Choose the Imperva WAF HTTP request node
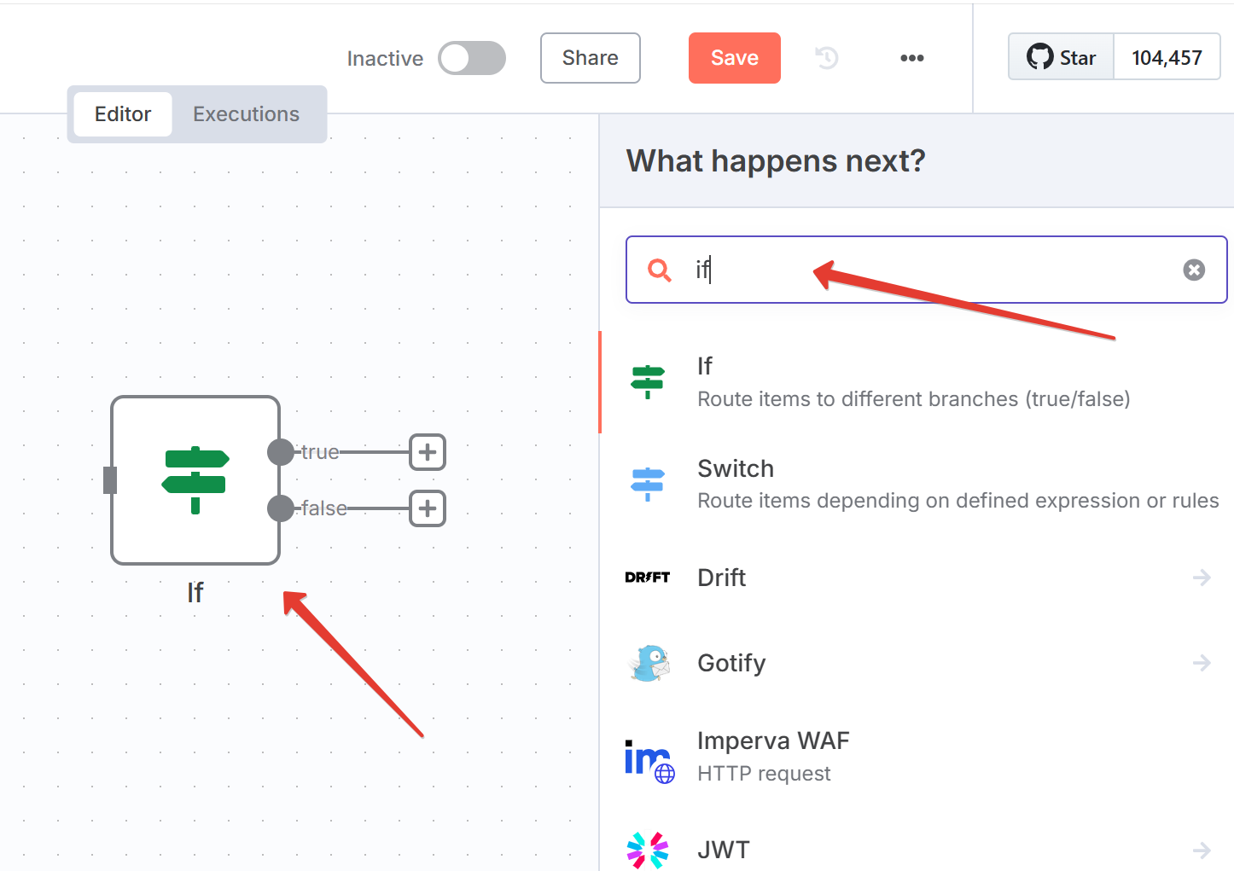 [x=917, y=757]
